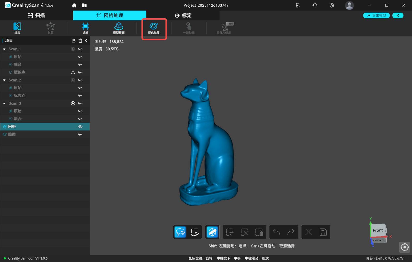Click the save icon in bottom toolbar
This screenshot has width=412, height=262.
323,232
